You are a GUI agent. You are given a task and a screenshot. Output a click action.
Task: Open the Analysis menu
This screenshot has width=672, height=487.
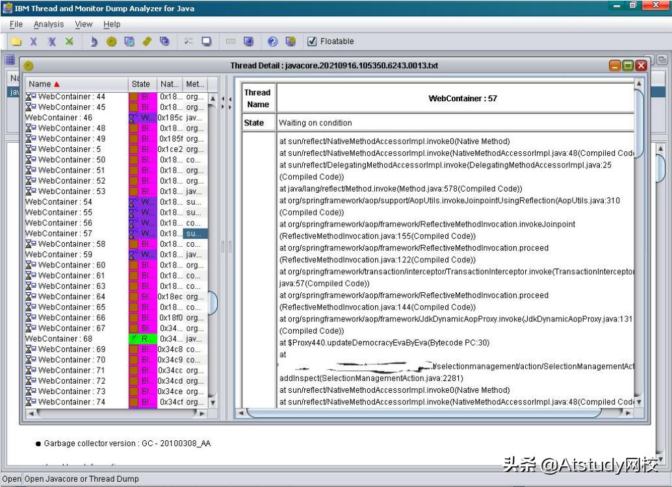click(x=49, y=24)
